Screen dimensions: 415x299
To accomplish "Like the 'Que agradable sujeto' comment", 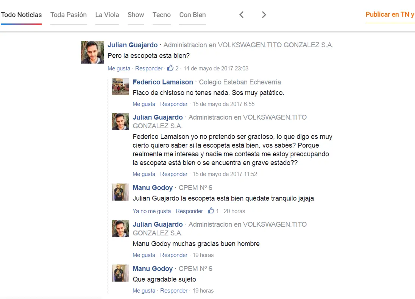I will 144,291.
